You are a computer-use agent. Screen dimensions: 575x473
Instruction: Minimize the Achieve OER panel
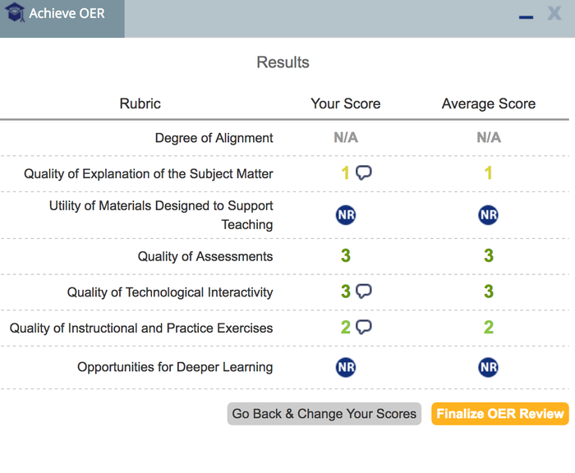[527, 15]
